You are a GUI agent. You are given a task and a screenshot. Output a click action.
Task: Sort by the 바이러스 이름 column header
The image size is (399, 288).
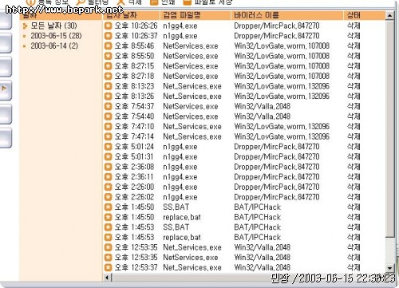pyautogui.click(x=287, y=15)
